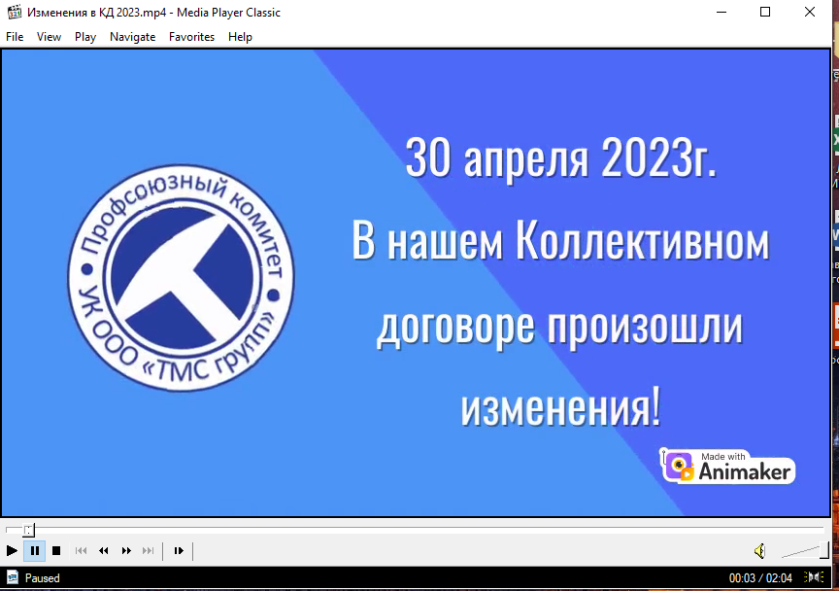The width and height of the screenshot is (839, 591).
Task: Toggle pause using the highlighted Pause button
Action: point(34,551)
